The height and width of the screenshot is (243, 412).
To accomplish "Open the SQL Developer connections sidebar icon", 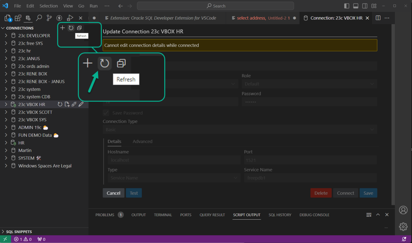I will pos(28,18).
